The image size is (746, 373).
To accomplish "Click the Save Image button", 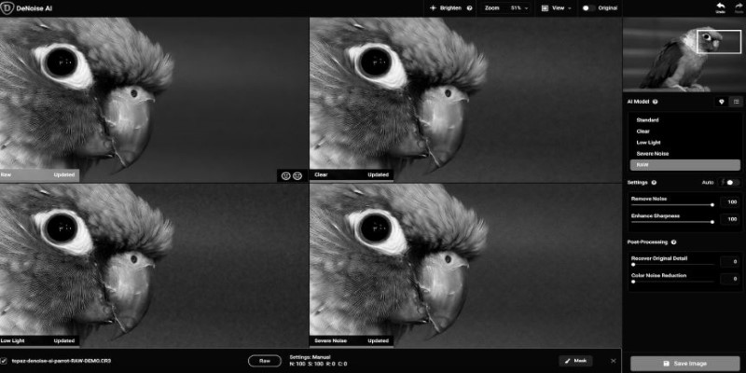I will [x=684, y=364].
